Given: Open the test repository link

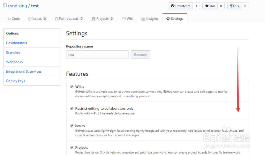Looking at the screenshot, I should [35, 6].
